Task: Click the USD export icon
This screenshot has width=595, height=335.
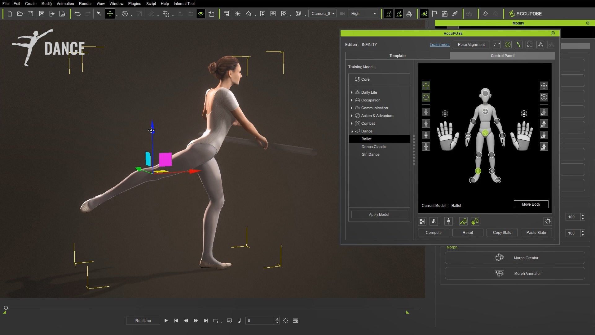Action: pyautogui.click(x=62, y=14)
